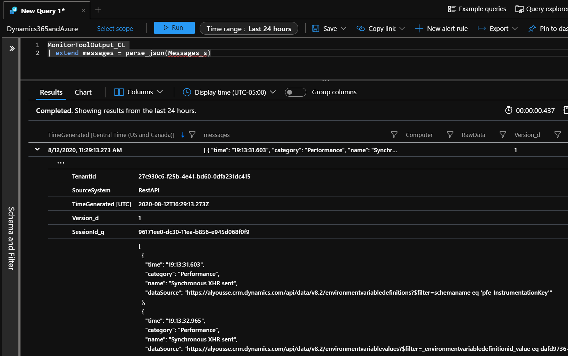Click the query duration stopwatch icon
The image size is (568, 356).
[x=509, y=110]
